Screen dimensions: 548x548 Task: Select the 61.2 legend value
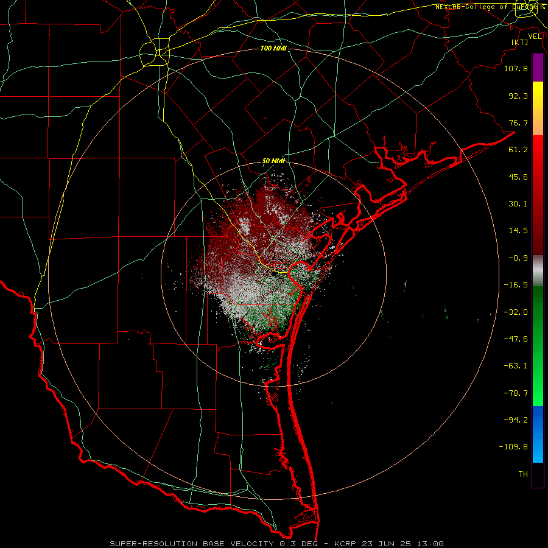[518, 150]
